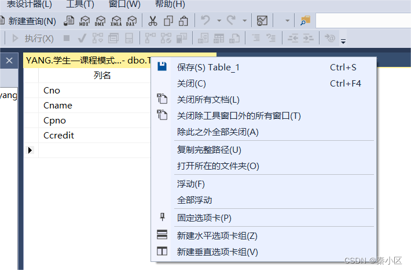
Task: Choose Close All Documents (关闭所有文档)
Action: (264, 100)
